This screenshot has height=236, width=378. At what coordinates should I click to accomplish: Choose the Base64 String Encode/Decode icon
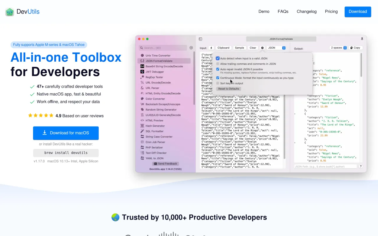142,66
